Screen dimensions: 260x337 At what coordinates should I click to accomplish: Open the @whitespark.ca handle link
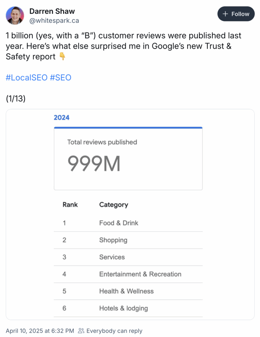[54, 21]
